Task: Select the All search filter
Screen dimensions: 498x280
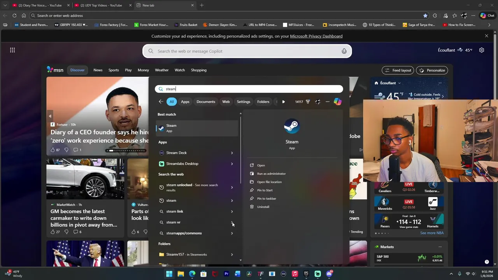Action: 172,101
